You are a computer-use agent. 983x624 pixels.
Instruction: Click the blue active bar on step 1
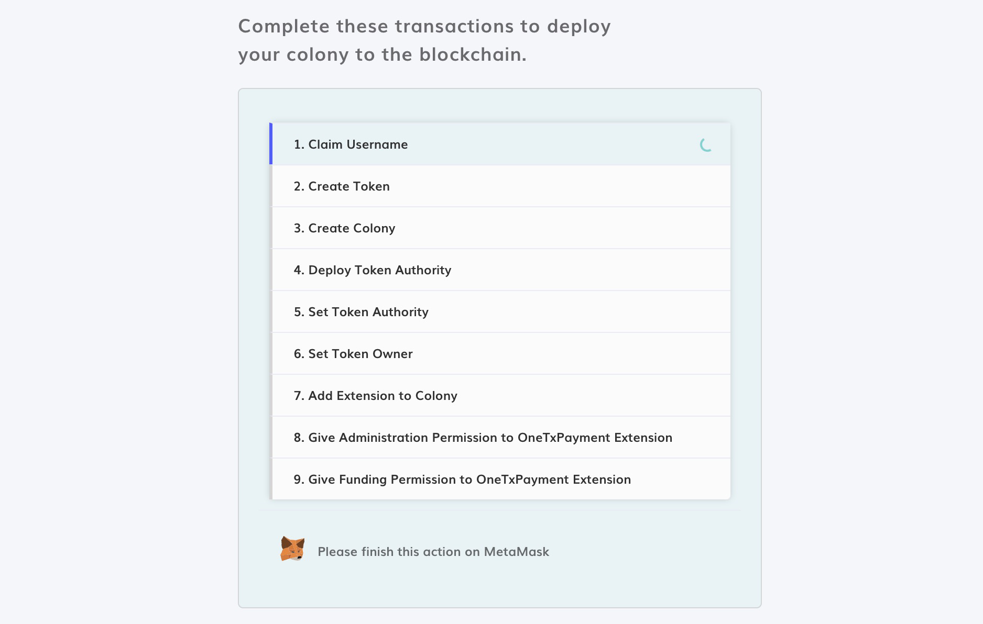pyautogui.click(x=271, y=144)
